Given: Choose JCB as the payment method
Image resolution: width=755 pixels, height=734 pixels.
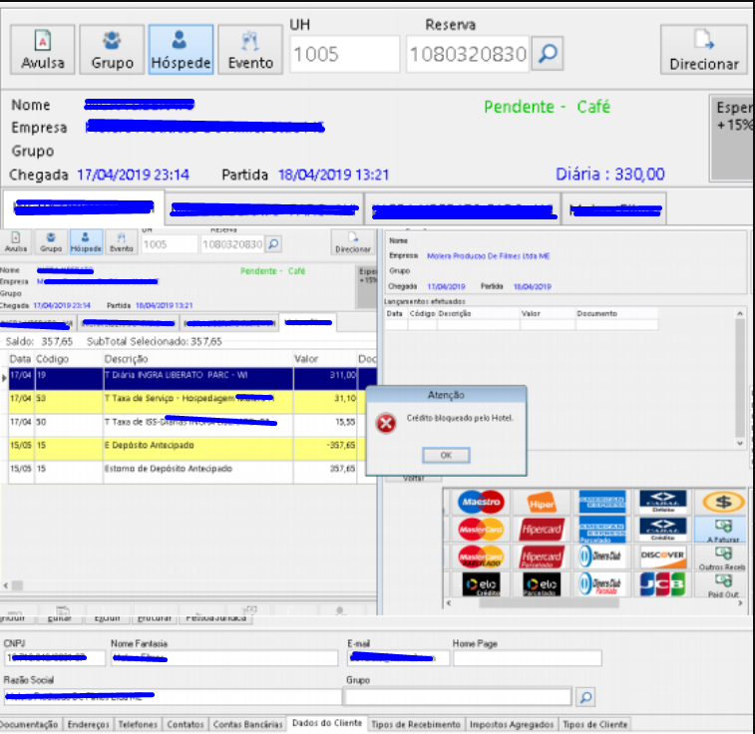Looking at the screenshot, I should tap(663, 584).
